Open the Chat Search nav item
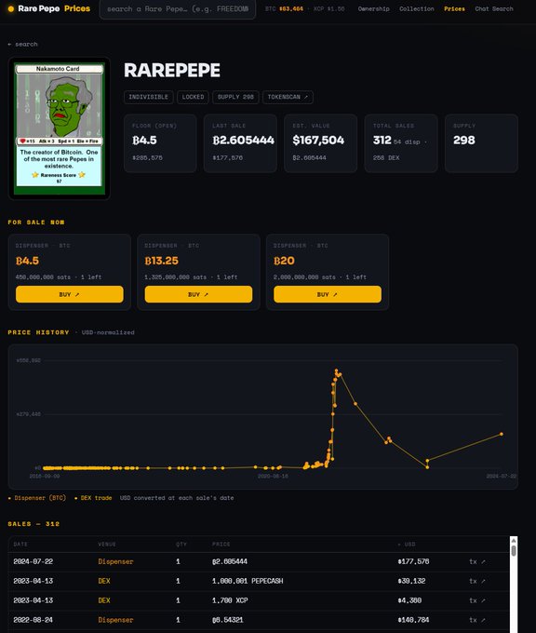The image size is (536, 633). (x=494, y=9)
